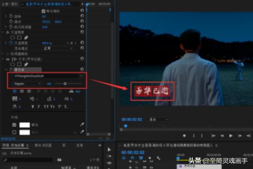This screenshot has width=253, height=169.
Task: Apply small caps text style
Action: 52,107
